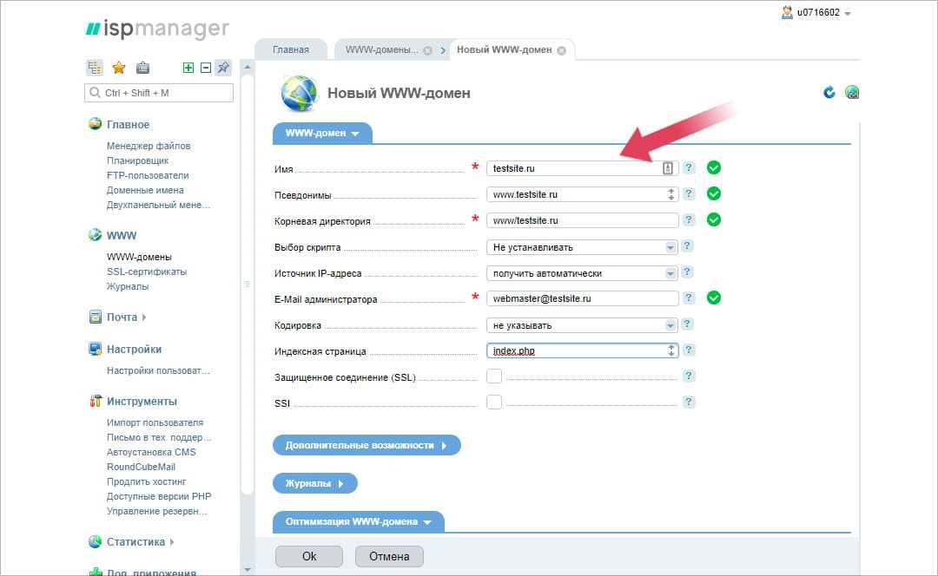The image size is (938, 576).
Task: Open Доменные имена menu item
Action: [x=145, y=190]
